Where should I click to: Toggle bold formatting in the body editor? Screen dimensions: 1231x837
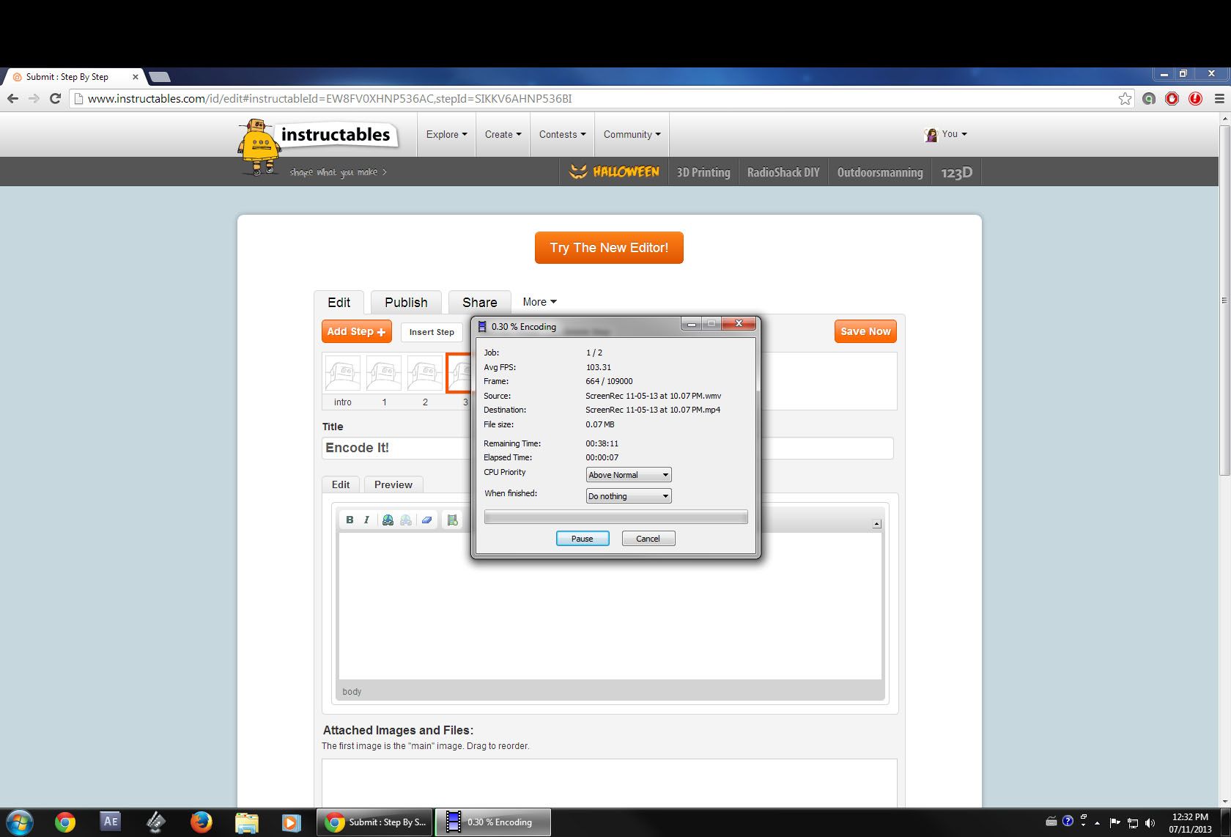[x=350, y=520]
